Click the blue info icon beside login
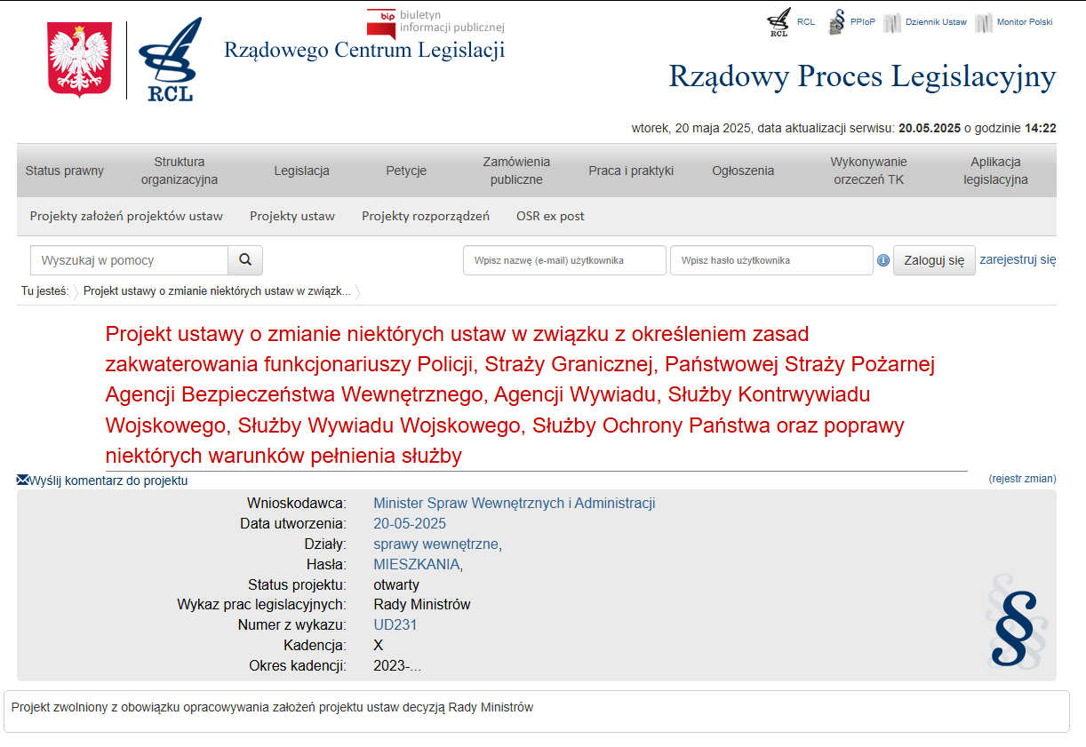Viewport: 1086px width, 747px height. pos(883,260)
